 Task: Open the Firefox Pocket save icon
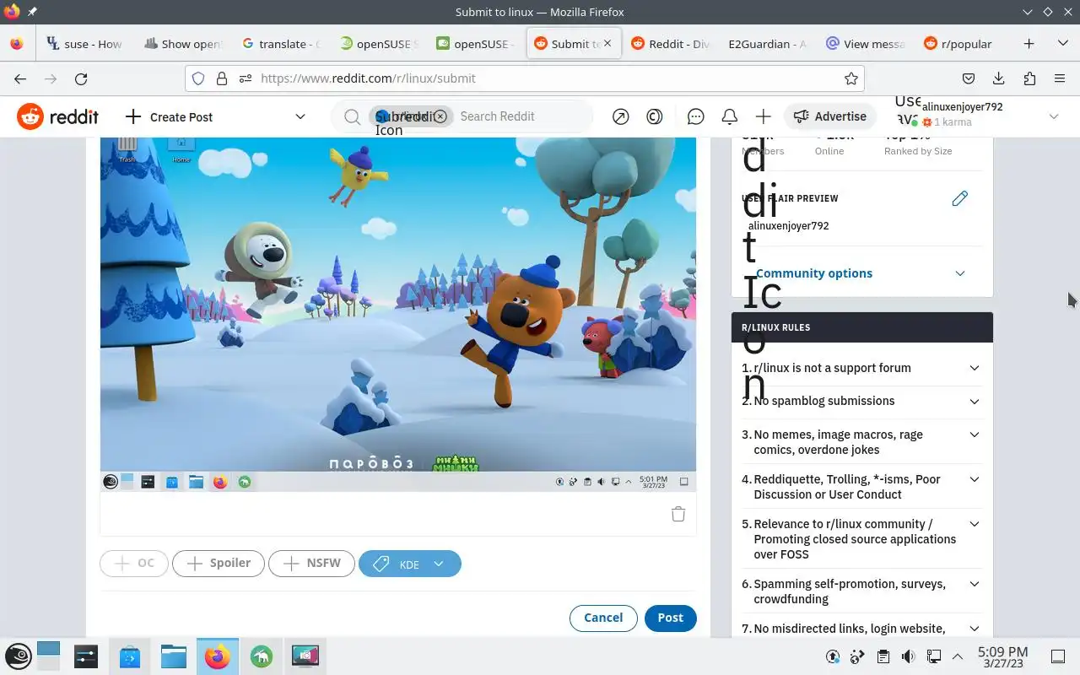pyautogui.click(x=969, y=78)
